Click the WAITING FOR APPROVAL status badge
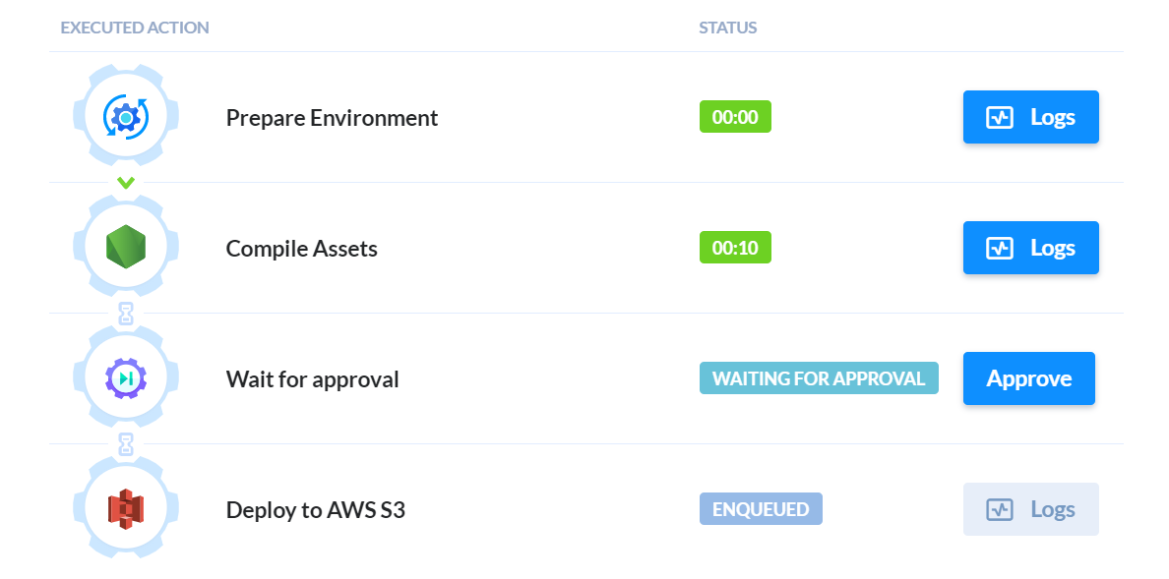1169x579 pixels. 819,377
